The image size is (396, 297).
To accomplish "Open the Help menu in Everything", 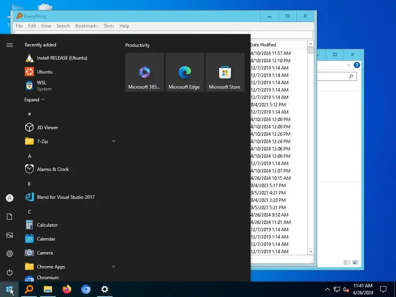I will pos(124,26).
